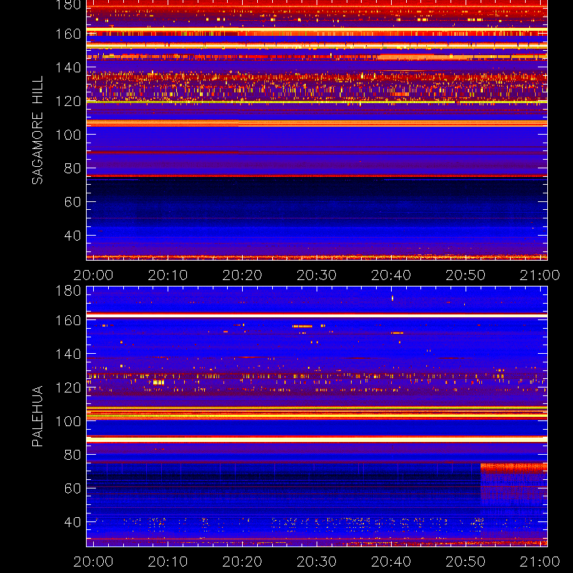Click the 21:00 time label under Palehua plot
Viewport: 573px width, 573px height.
[540, 562]
